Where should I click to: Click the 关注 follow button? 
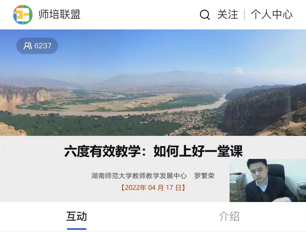tap(228, 14)
